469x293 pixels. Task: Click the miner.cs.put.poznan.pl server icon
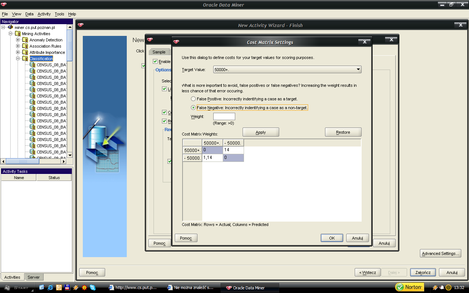(11, 27)
